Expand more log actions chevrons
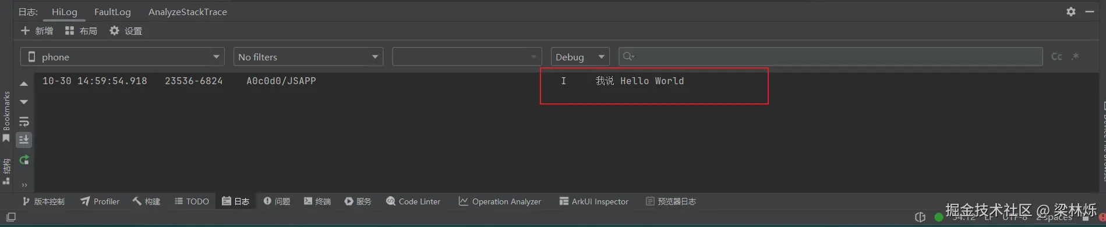The width and height of the screenshot is (1106, 227). pos(24,185)
